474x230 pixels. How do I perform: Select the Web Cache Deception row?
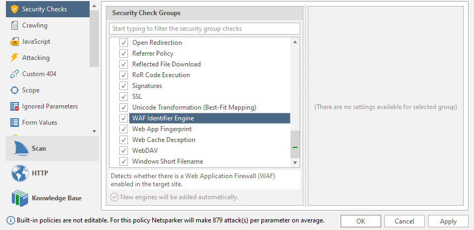point(210,140)
